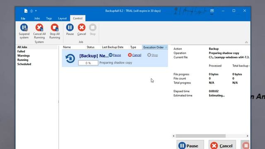Click the Suspend system icon

24,28
